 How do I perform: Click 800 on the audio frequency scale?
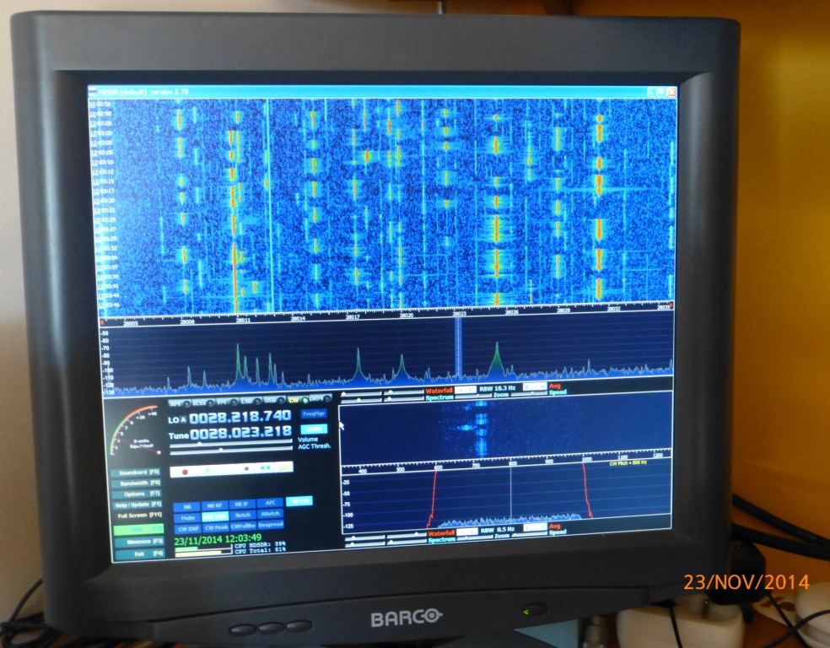point(512,463)
